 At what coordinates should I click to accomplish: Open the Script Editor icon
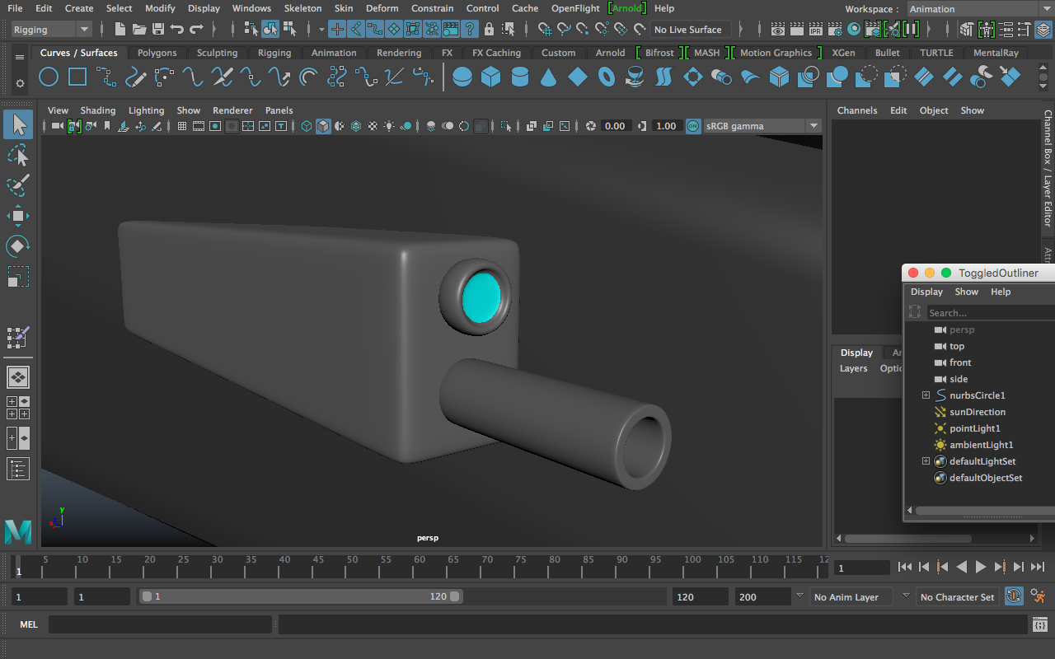tap(1040, 625)
